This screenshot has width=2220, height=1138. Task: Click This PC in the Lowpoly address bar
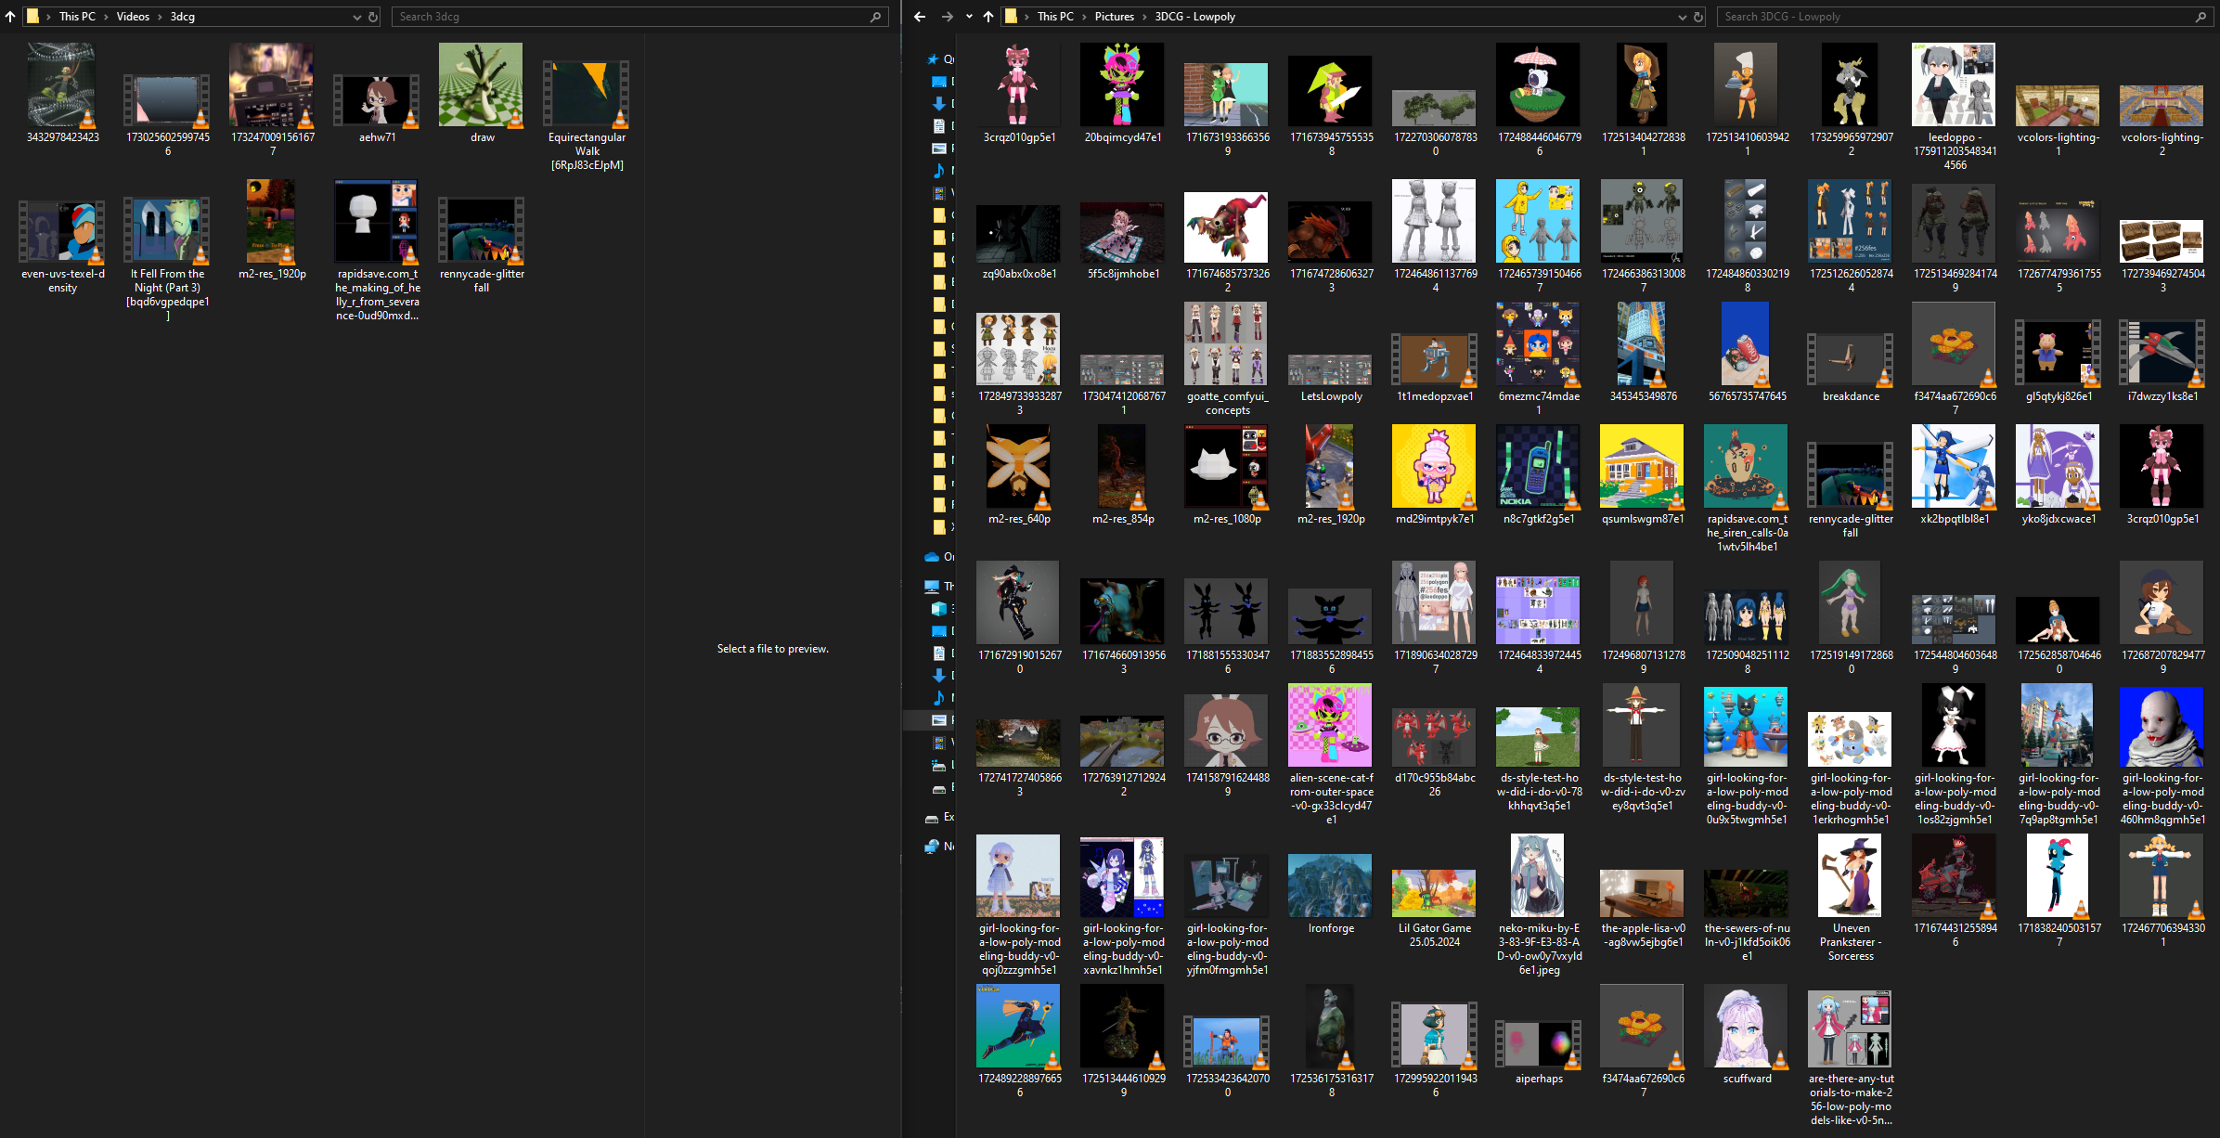(1055, 17)
